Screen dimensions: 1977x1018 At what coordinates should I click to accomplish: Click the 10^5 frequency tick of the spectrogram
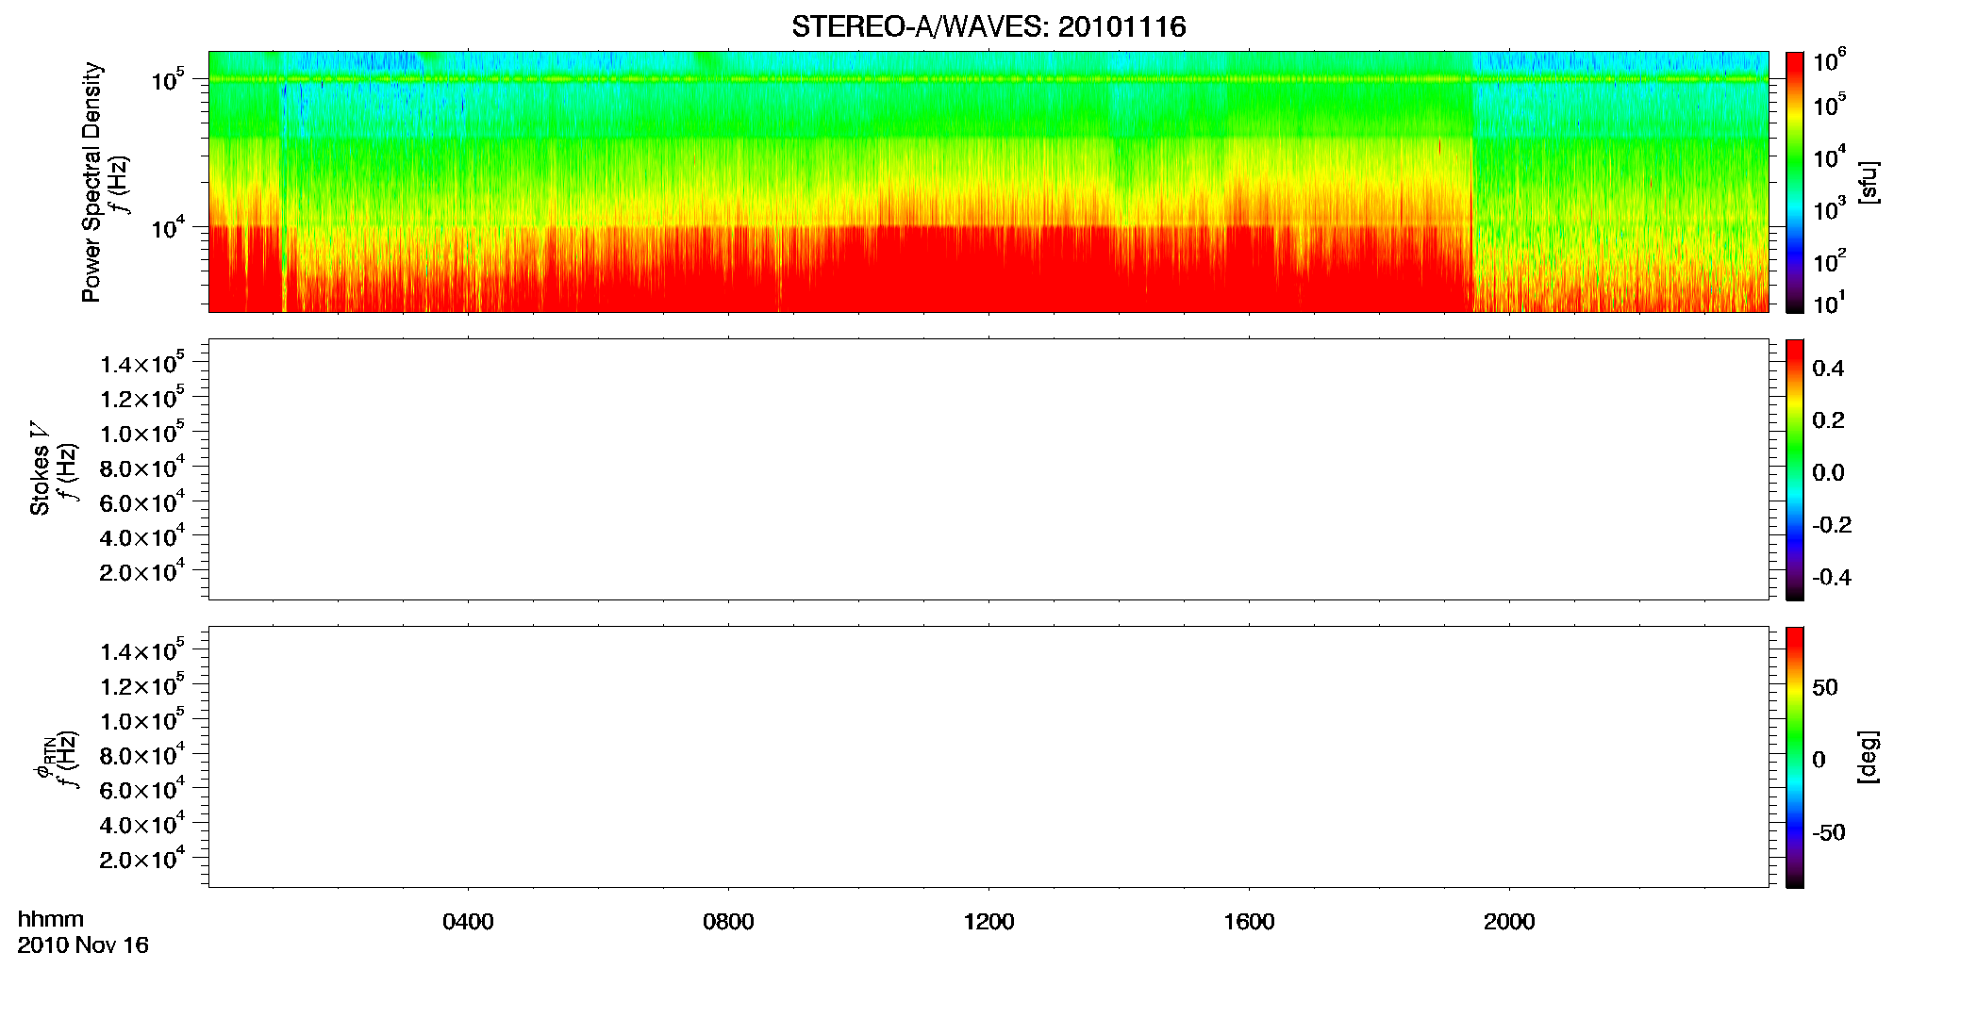point(168,80)
